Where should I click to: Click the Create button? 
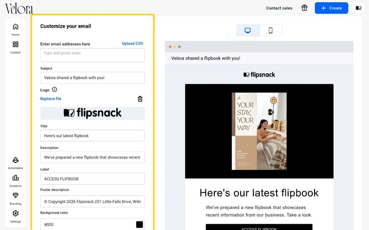click(x=332, y=8)
